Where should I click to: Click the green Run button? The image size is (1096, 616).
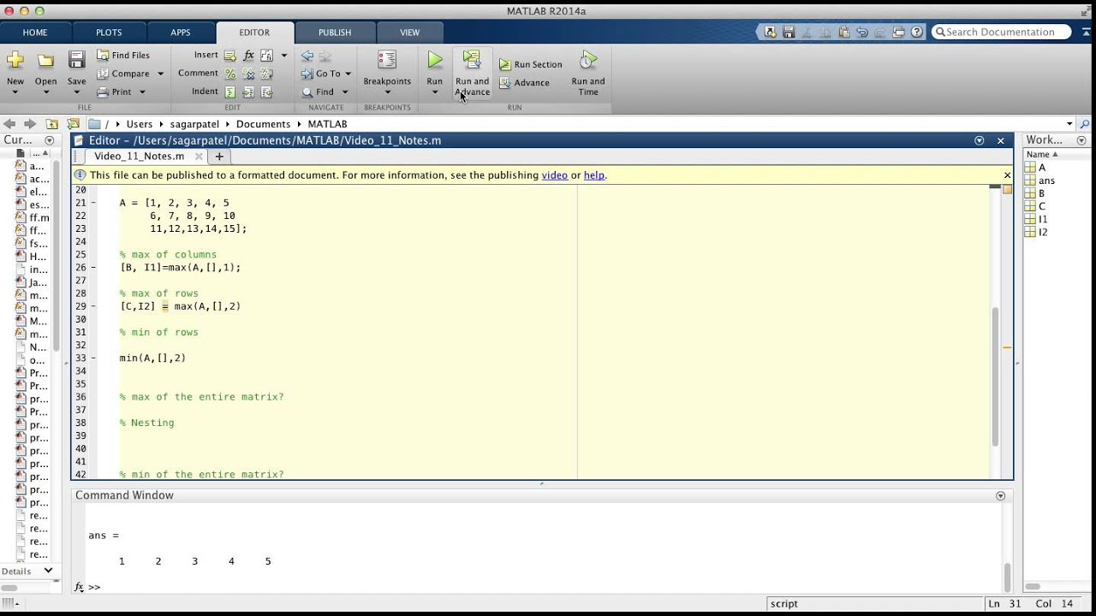435,60
